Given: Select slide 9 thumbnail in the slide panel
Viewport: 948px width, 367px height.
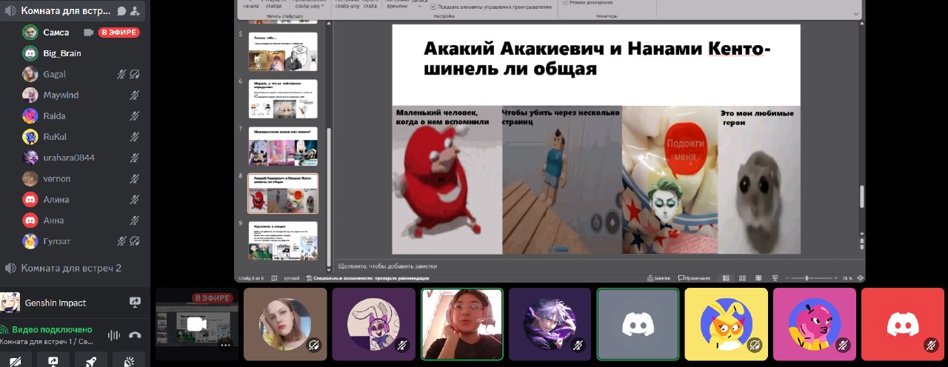Looking at the screenshot, I should 282,240.
